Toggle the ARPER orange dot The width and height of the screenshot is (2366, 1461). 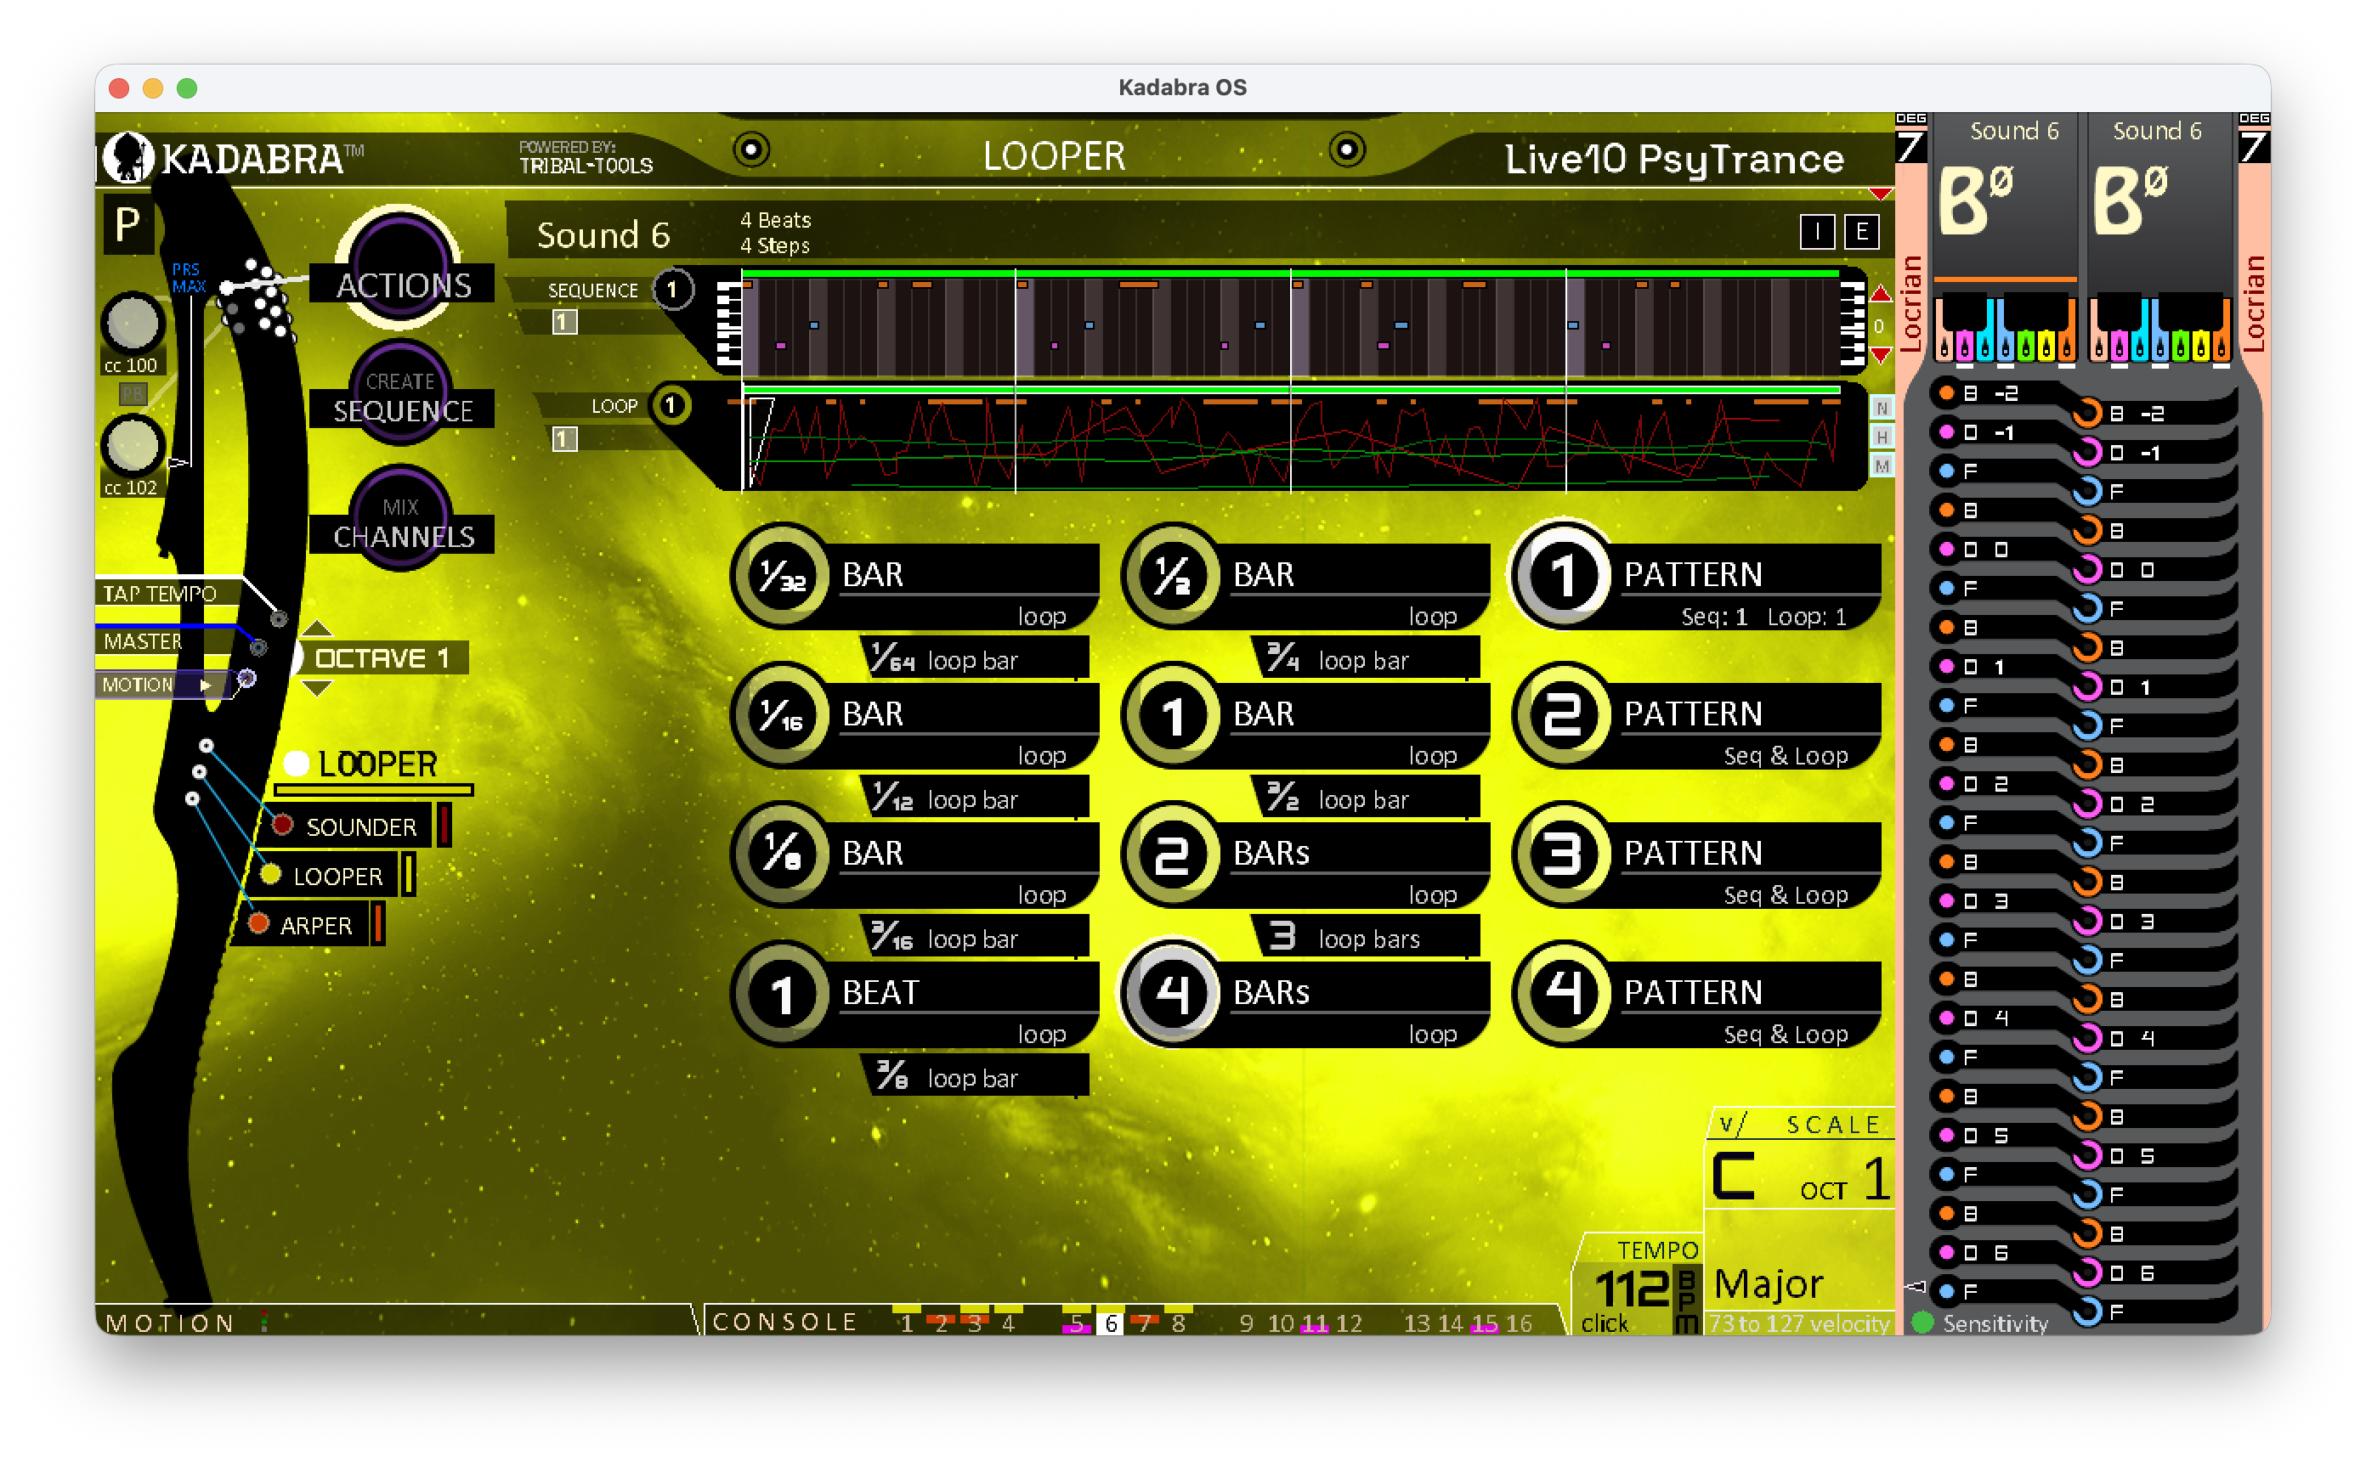pos(258,922)
